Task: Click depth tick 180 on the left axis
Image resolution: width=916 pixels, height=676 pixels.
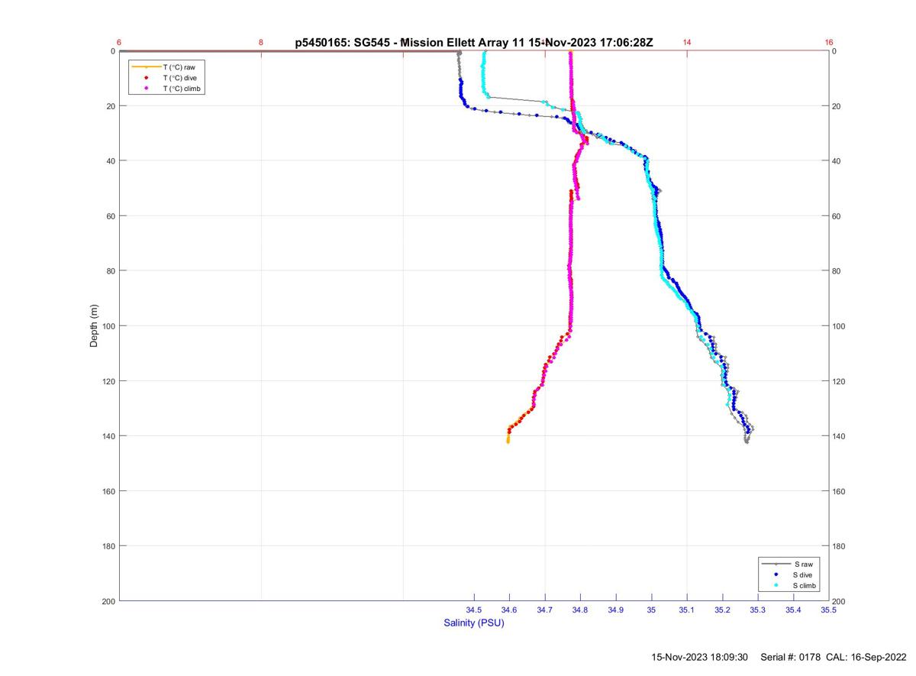Action: 108,546
